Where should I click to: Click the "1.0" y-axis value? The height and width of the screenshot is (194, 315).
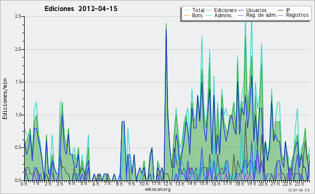(x=18, y=115)
